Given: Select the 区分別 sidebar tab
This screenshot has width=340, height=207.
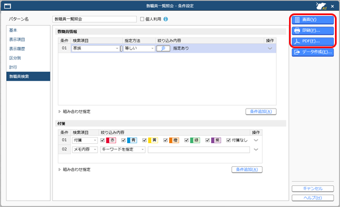Looking at the screenshot, I should tap(28, 58).
